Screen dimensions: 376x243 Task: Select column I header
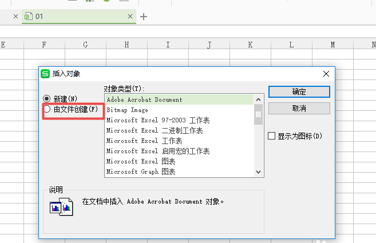tap(168, 45)
